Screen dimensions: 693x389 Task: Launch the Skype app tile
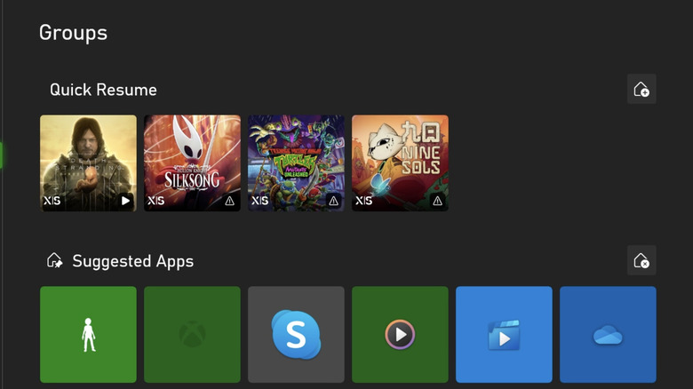(x=296, y=335)
